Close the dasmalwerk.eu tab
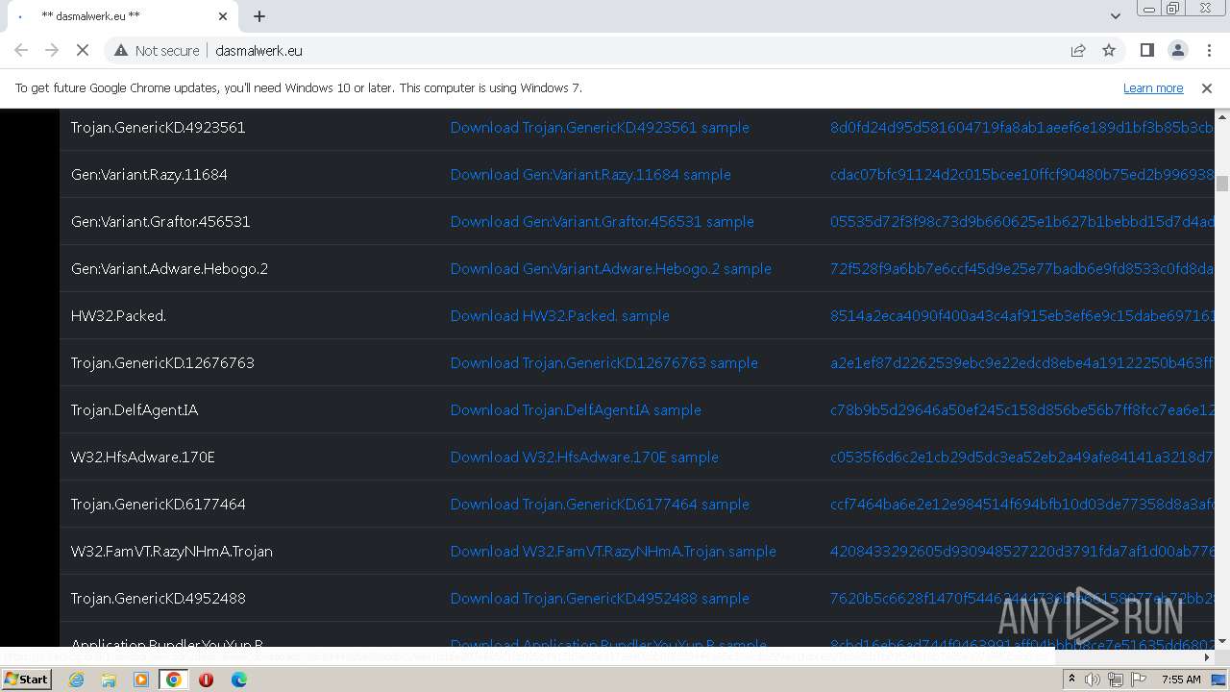This screenshot has height=692, width=1230. click(223, 16)
